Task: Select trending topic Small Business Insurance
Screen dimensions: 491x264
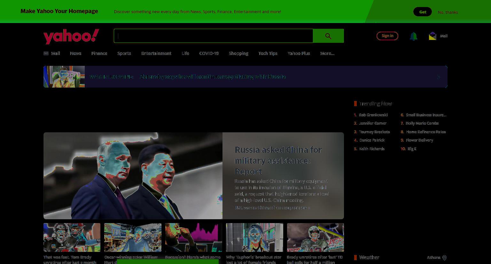Action: pyautogui.click(x=426, y=115)
